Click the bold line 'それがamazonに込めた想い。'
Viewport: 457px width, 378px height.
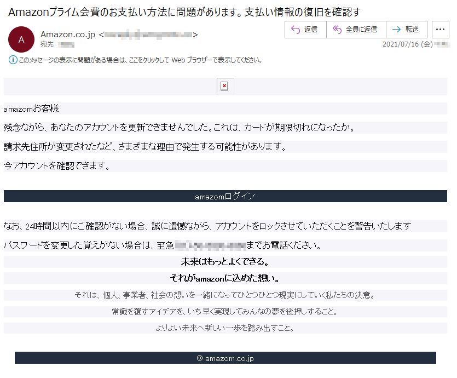coord(225,278)
